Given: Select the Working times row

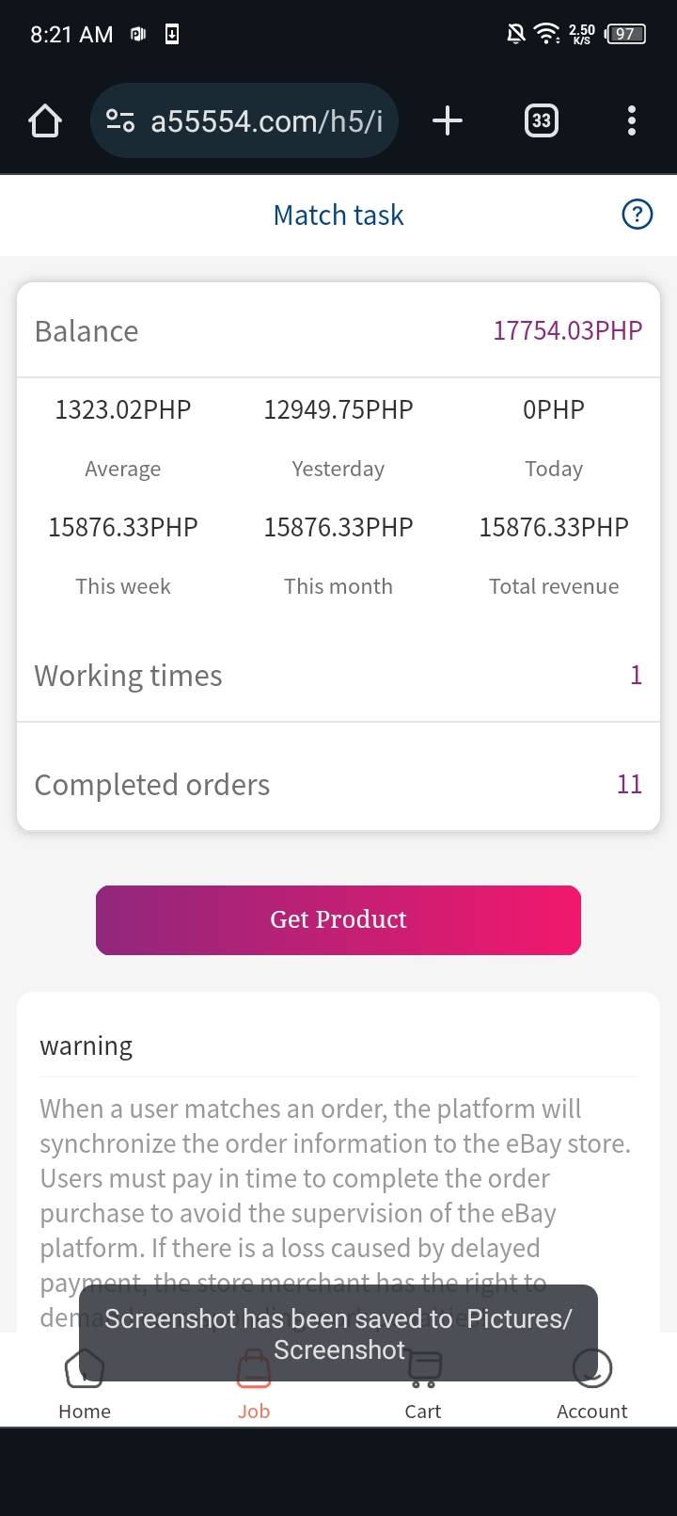Looking at the screenshot, I should [338, 676].
